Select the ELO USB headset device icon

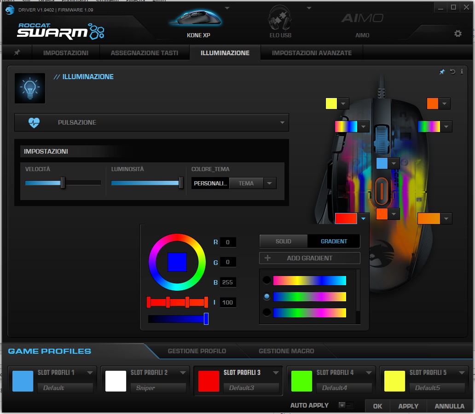[x=280, y=18]
